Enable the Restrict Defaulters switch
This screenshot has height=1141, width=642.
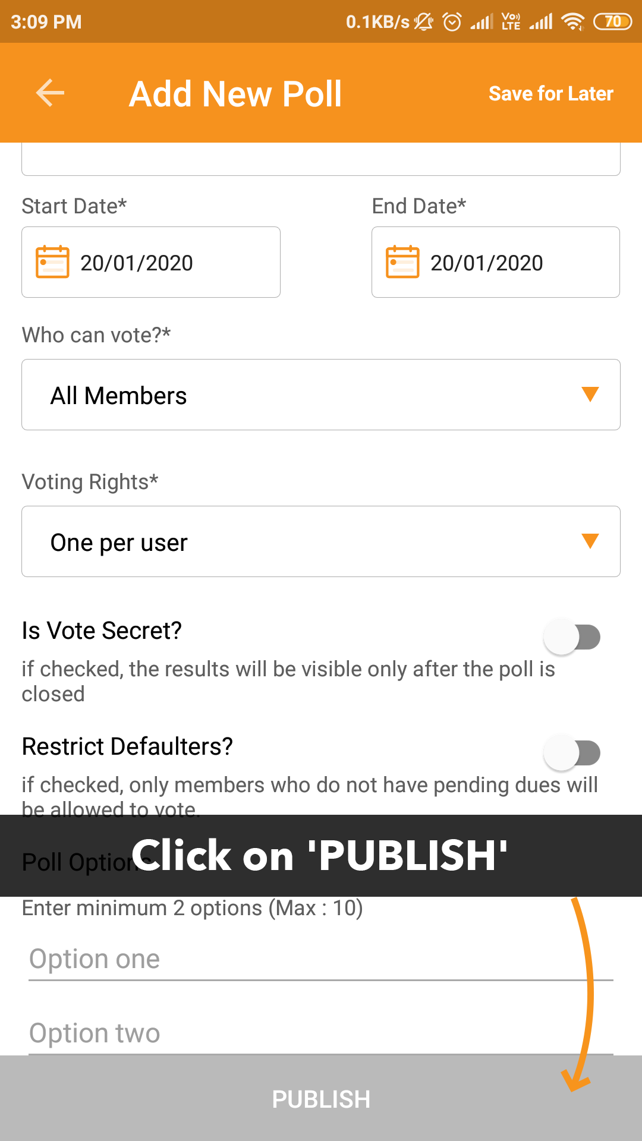[x=574, y=752]
